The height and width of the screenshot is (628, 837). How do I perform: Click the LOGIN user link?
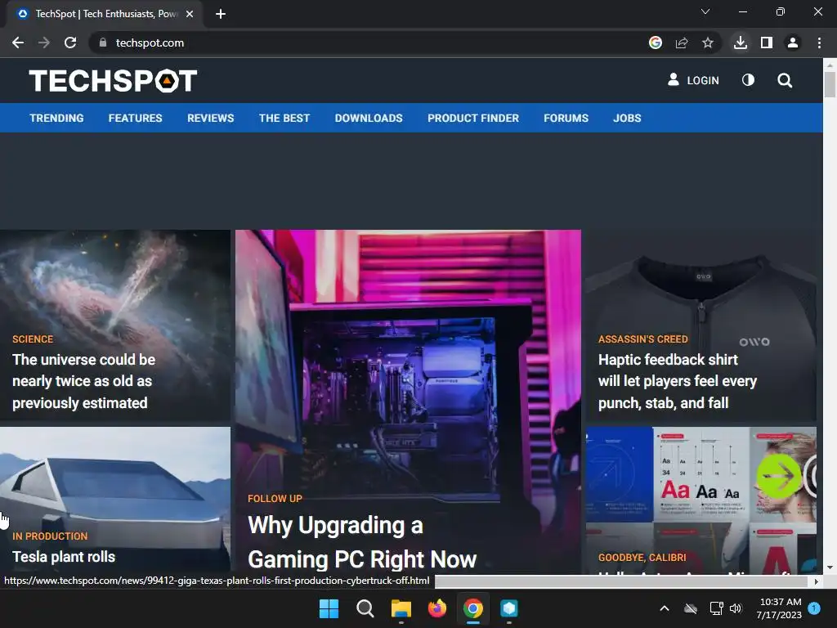click(x=693, y=80)
